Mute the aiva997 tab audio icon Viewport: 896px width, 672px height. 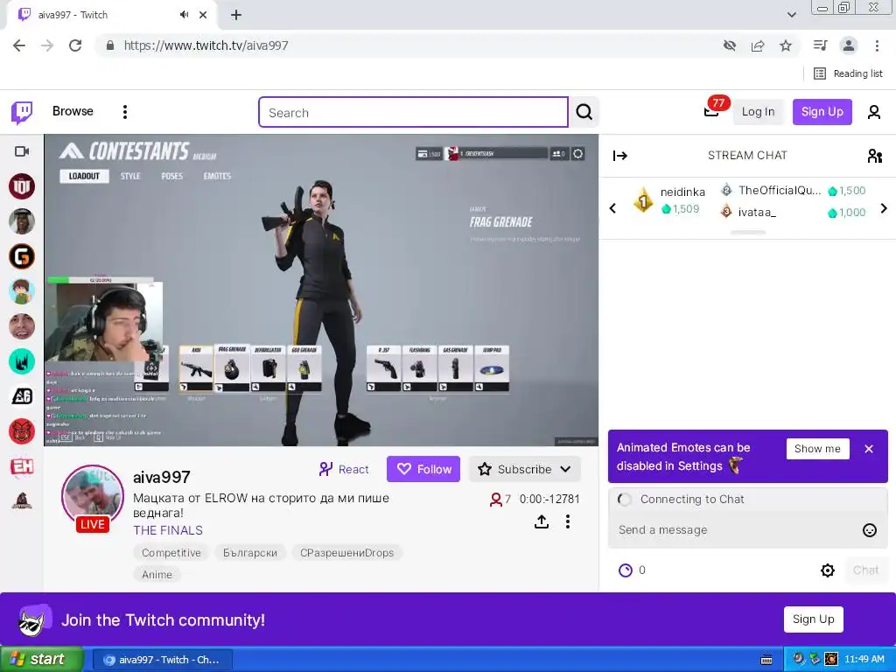184,15
